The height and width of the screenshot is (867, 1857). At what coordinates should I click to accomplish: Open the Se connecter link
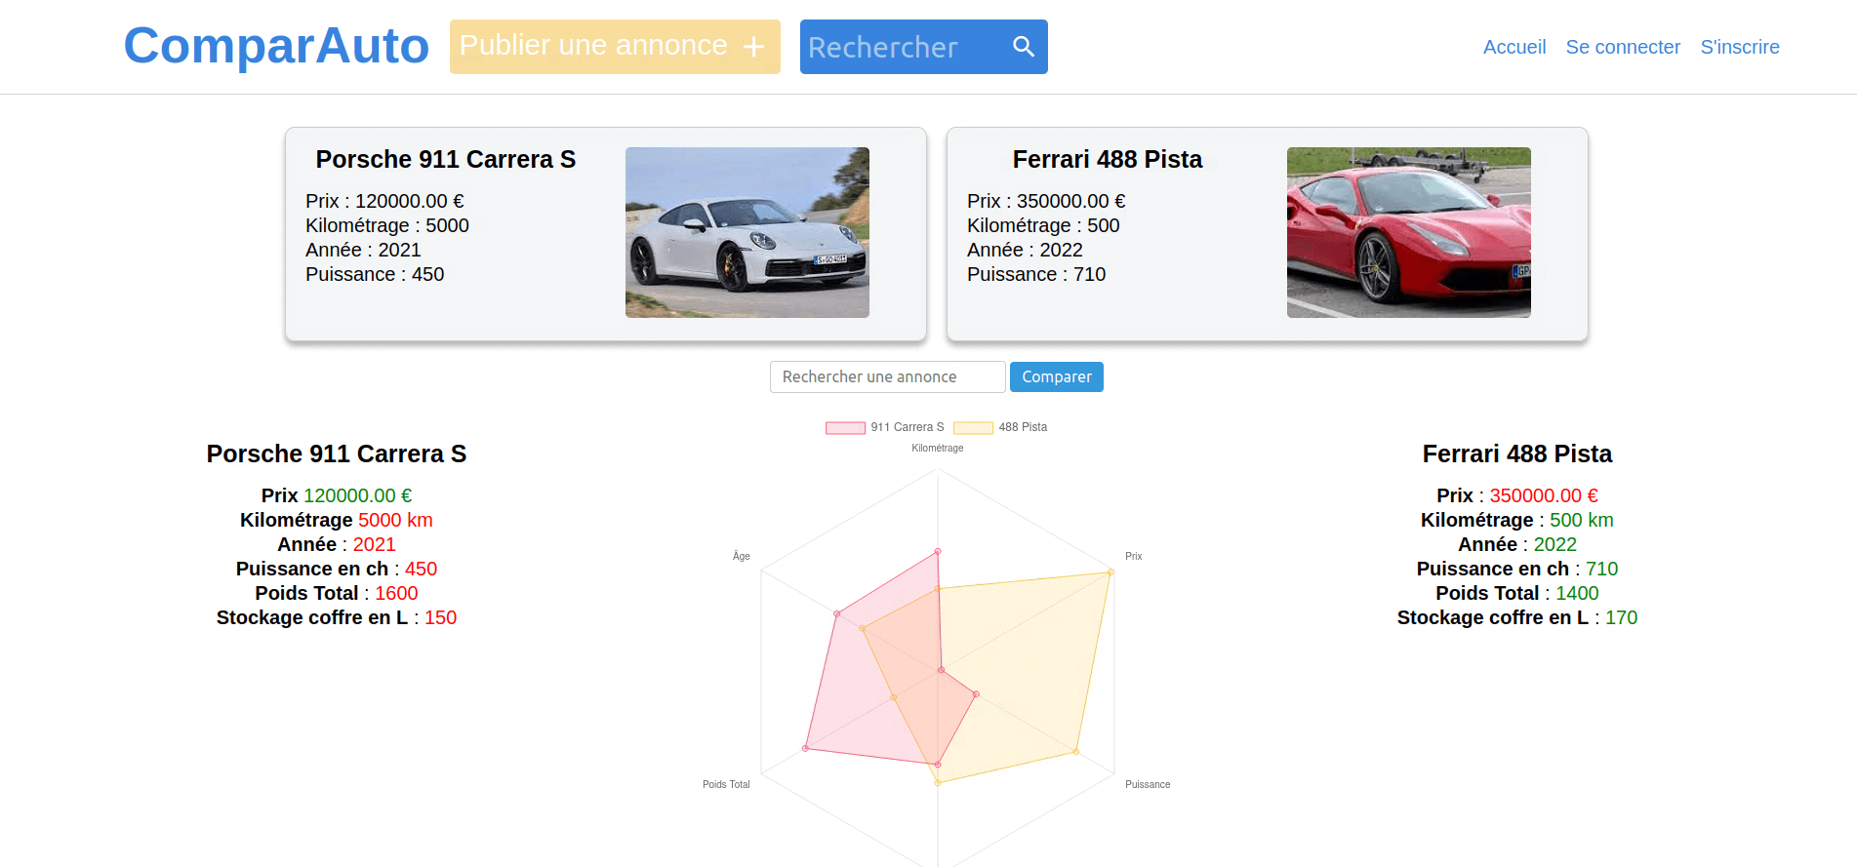pos(1623,47)
